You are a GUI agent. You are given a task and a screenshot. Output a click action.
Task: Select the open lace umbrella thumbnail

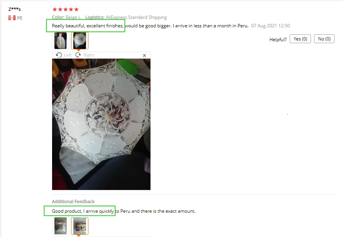click(79, 40)
